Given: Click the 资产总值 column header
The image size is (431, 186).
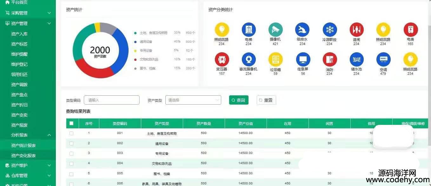Looking at the screenshot, I should point(246,124).
